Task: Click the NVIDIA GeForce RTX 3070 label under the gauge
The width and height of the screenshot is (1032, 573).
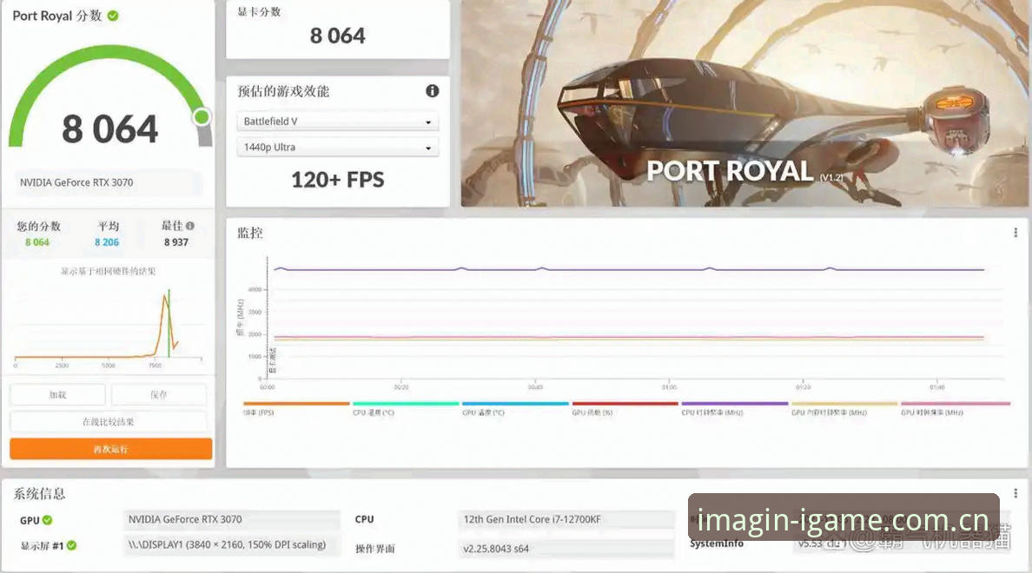Action: tap(76, 182)
